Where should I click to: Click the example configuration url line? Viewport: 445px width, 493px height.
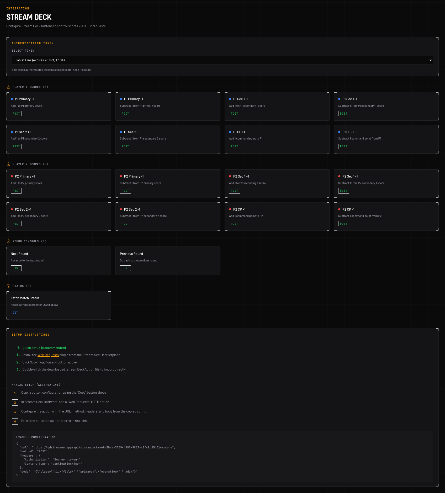click(x=98, y=447)
